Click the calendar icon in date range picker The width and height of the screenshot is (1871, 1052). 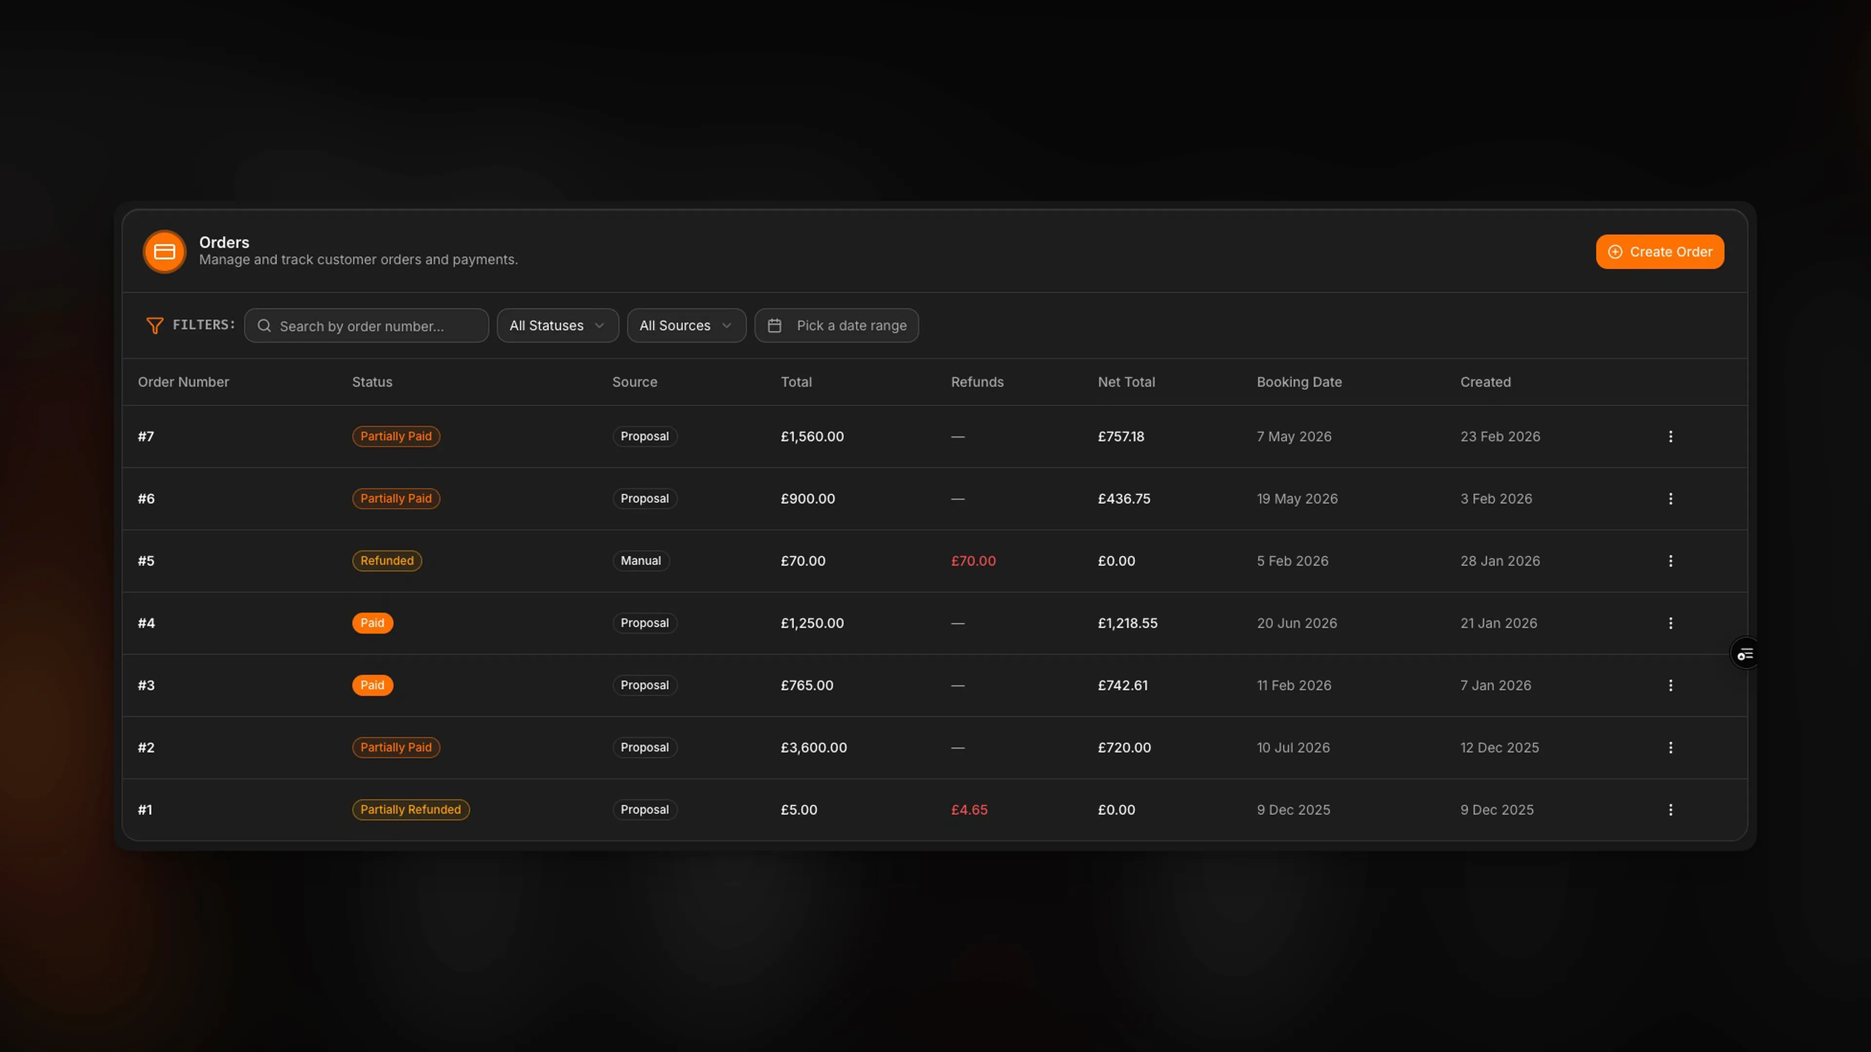[x=774, y=325]
